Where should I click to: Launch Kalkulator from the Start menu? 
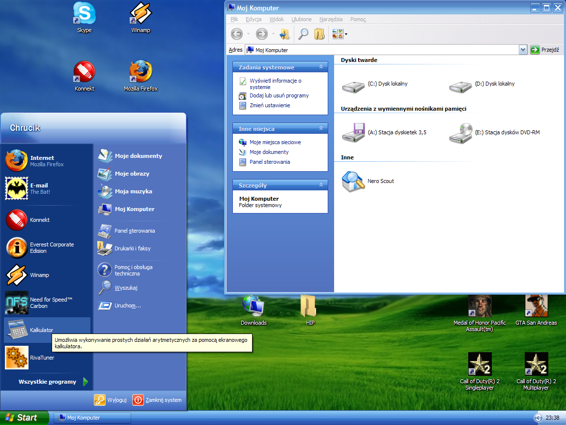[41, 330]
